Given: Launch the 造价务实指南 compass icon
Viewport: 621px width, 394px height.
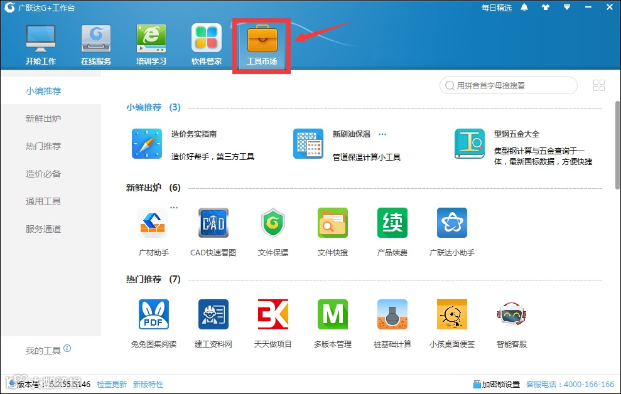Looking at the screenshot, I should (x=147, y=144).
